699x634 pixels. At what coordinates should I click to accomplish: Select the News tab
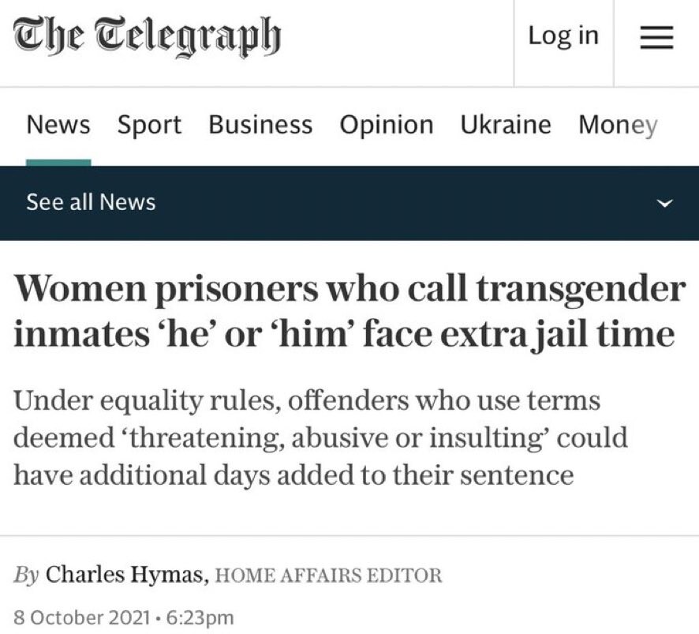click(x=58, y=125)
